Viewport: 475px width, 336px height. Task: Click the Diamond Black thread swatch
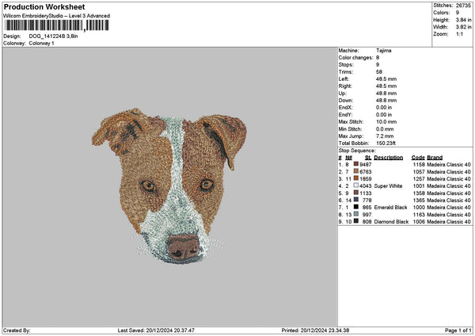(357, 222)
